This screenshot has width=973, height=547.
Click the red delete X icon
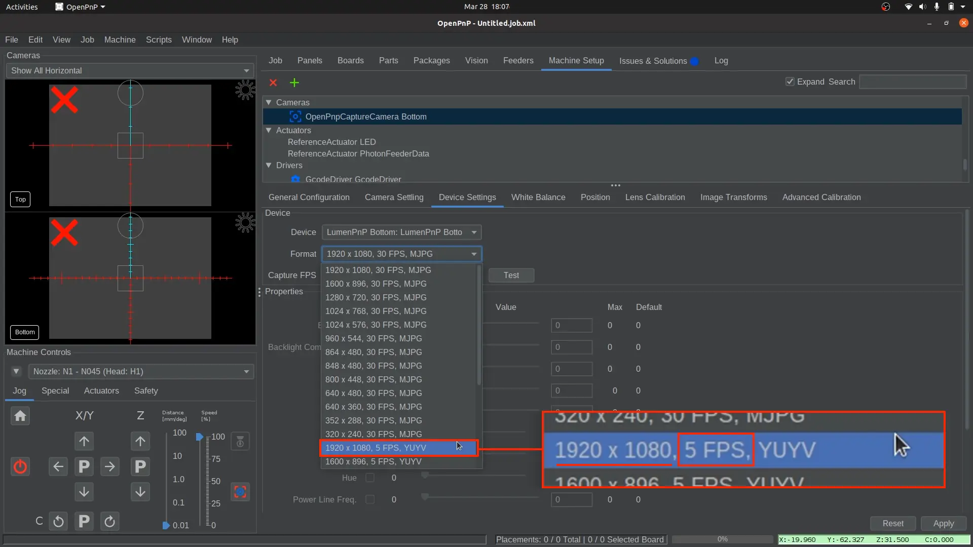click(273, 83)
